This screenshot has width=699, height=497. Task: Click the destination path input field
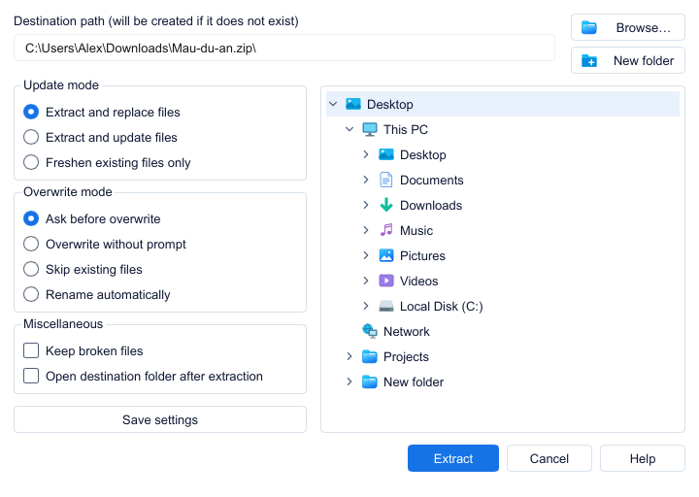284,48
